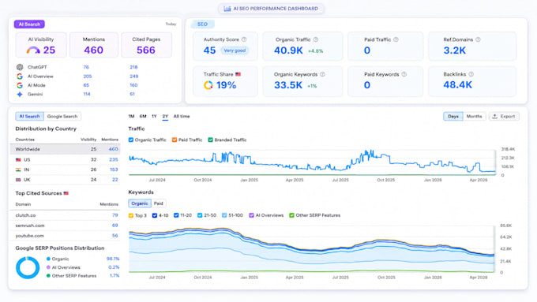Image resolution: width=537 pixels, height=302 pixels.
Task: Toggle the 51-100 keywords checkbox
Action: (224, 215)
